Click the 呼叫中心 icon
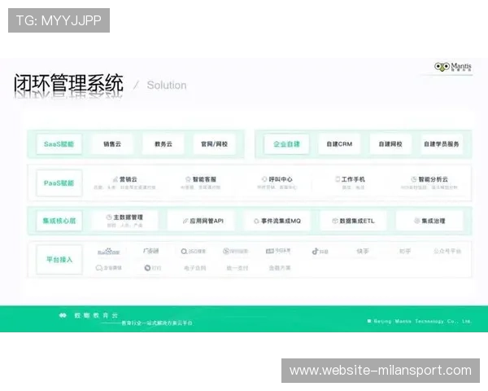The image size is (488, 391). point(264,179)
